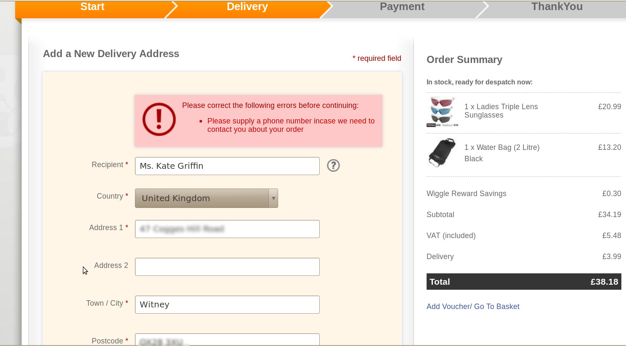Viewport: 626px width, 346px height.
Task: Select the Delivery checkout step
Action: tap(247, 8)
